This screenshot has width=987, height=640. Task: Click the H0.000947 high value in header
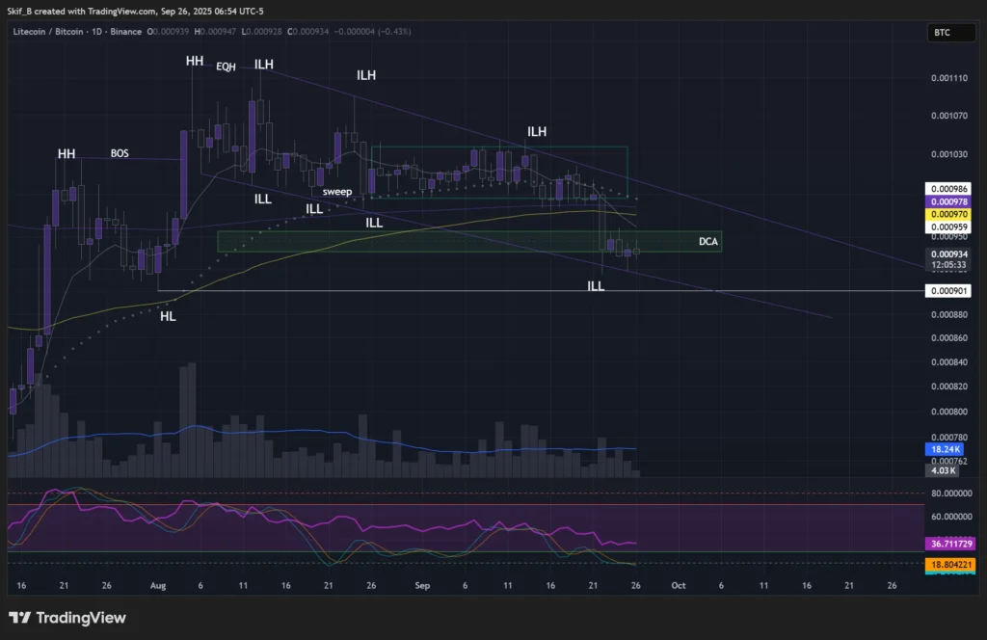click(x=215, y=32)
